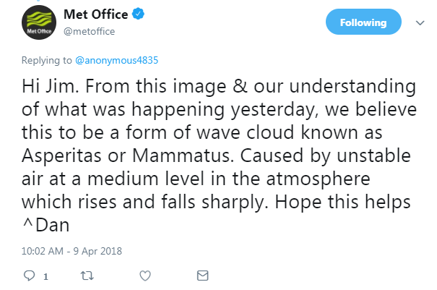The height and width of the screenshot is (290, 437).
Task: Toggle the Following button to unfollow
Action: click(x=363, y=22)
